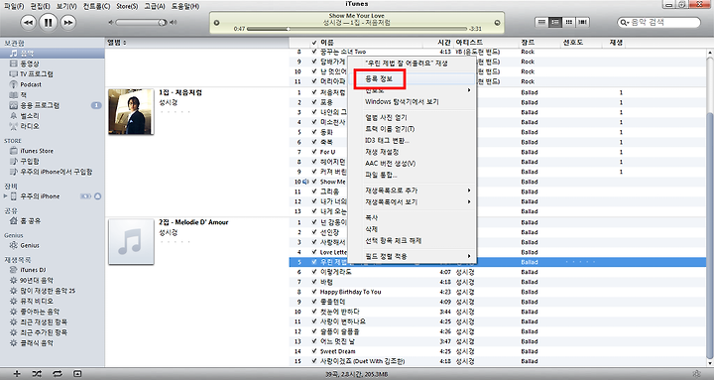Open the 클래식 음악 smart playlist gear icon

pyautogui.click(x=14, y=343)
